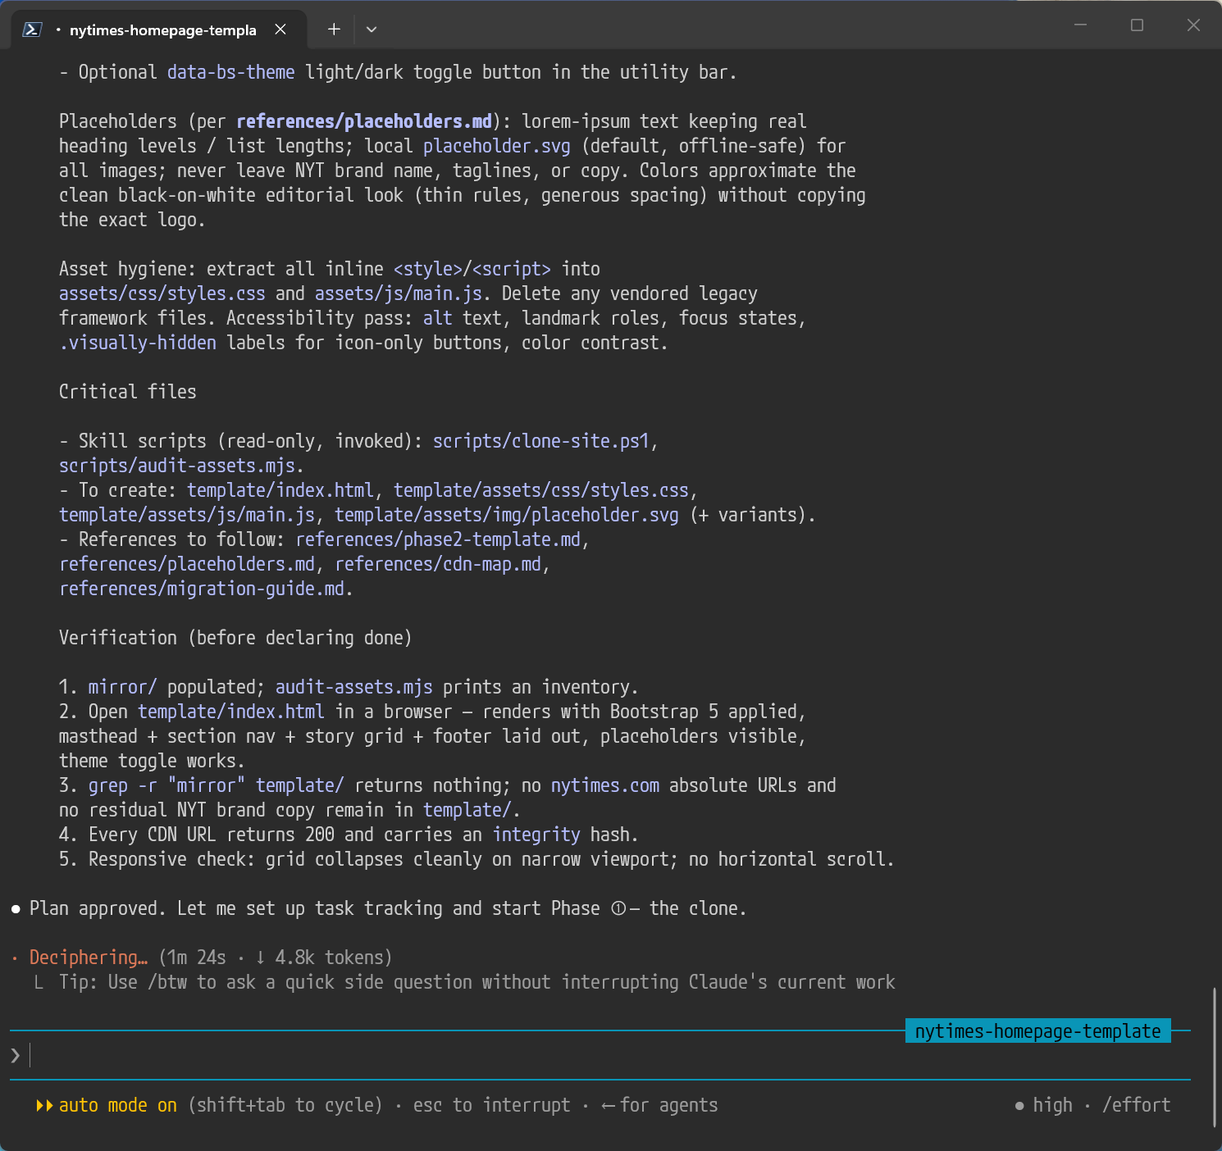Click the 'alt' code text
Image resolution: width=1222 pixels, height=1151 pixels.
(x=438, y=318)
